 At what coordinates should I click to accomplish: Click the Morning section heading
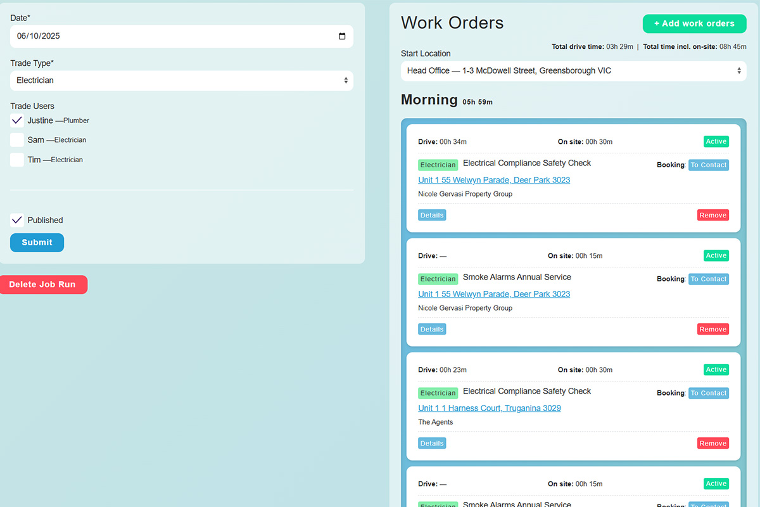point(429,99)
